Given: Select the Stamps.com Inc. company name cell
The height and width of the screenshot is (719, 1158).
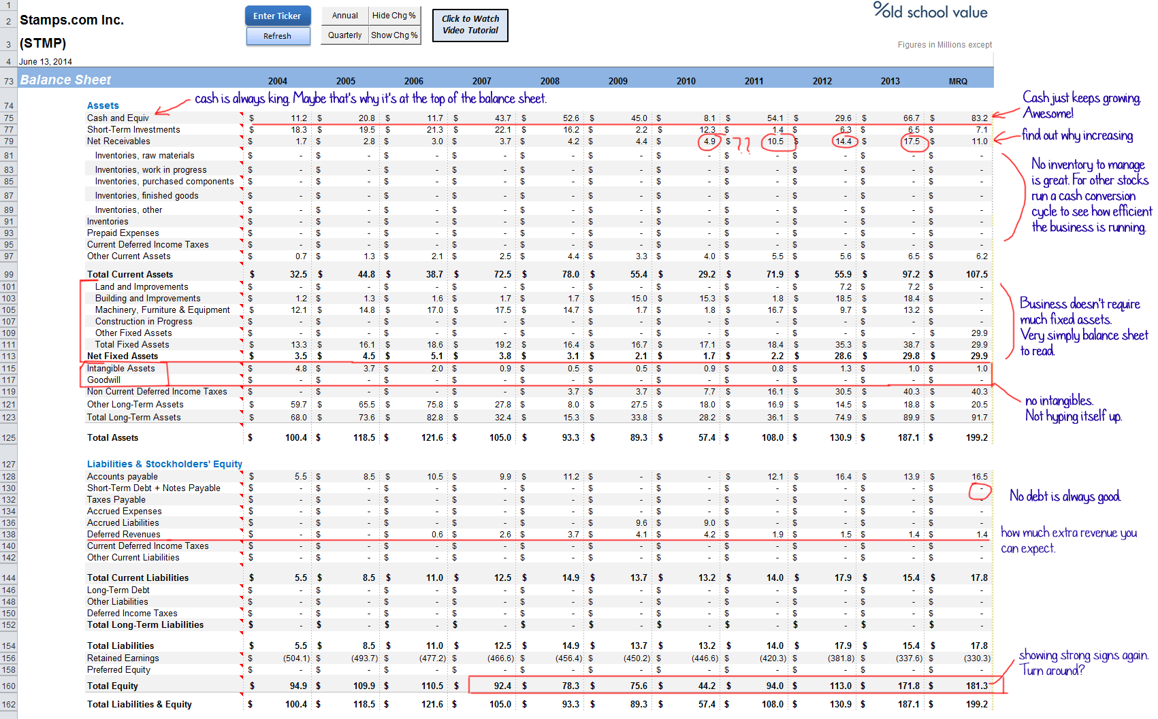Looking at the screenshot, I should (x=71, y=20).
